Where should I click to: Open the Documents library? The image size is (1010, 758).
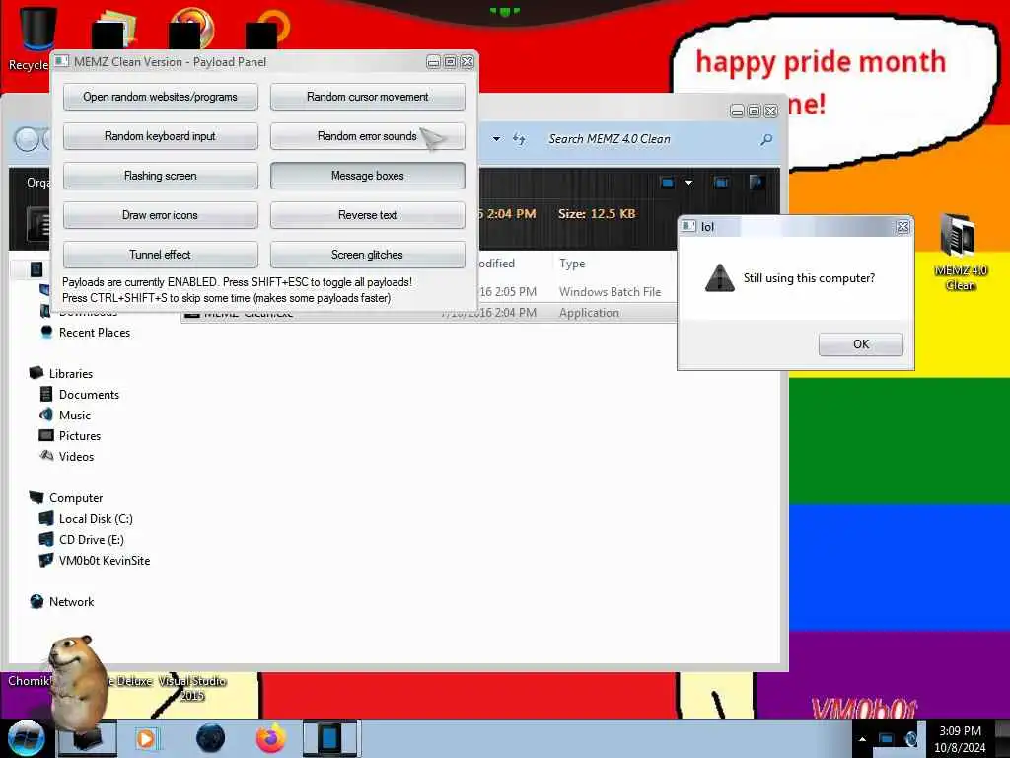point(89,395)
